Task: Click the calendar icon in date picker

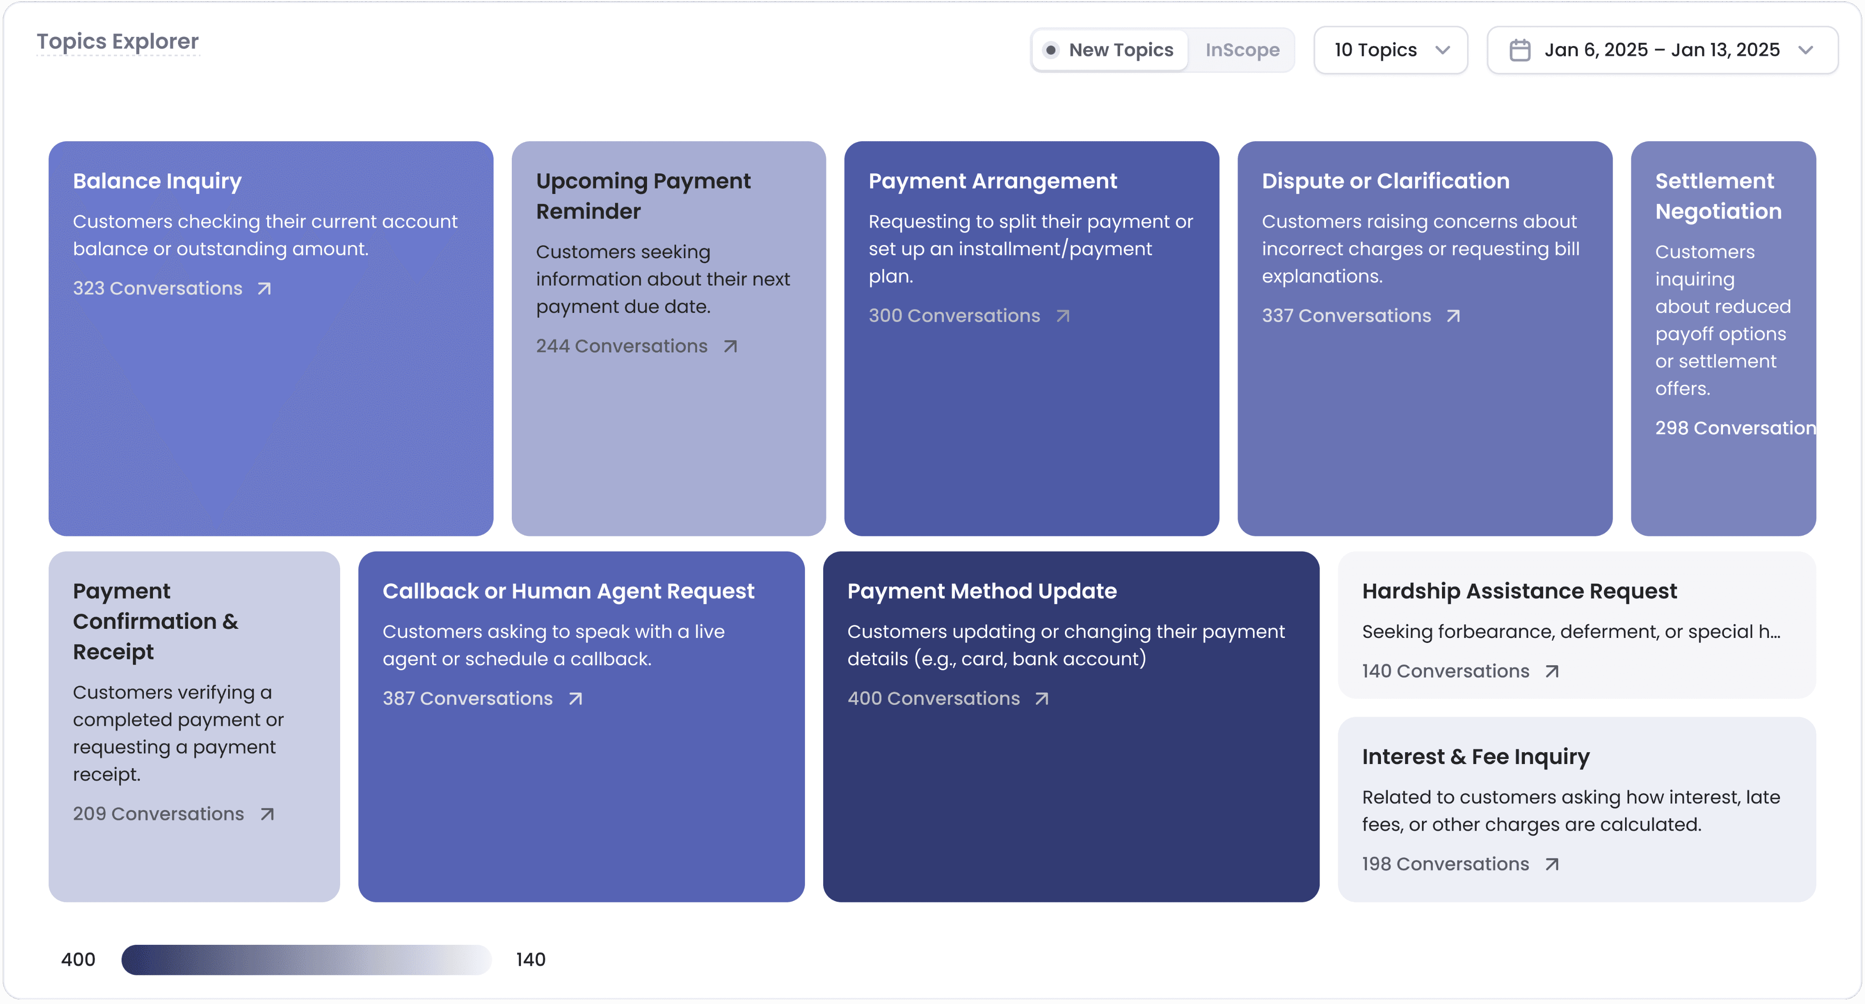Action: [1520, 50]
